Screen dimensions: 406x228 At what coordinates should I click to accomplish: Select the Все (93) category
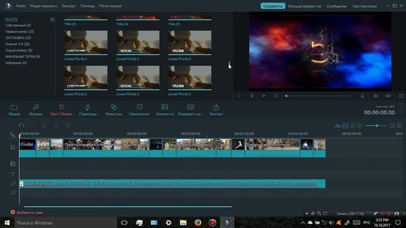click(11, 19)
